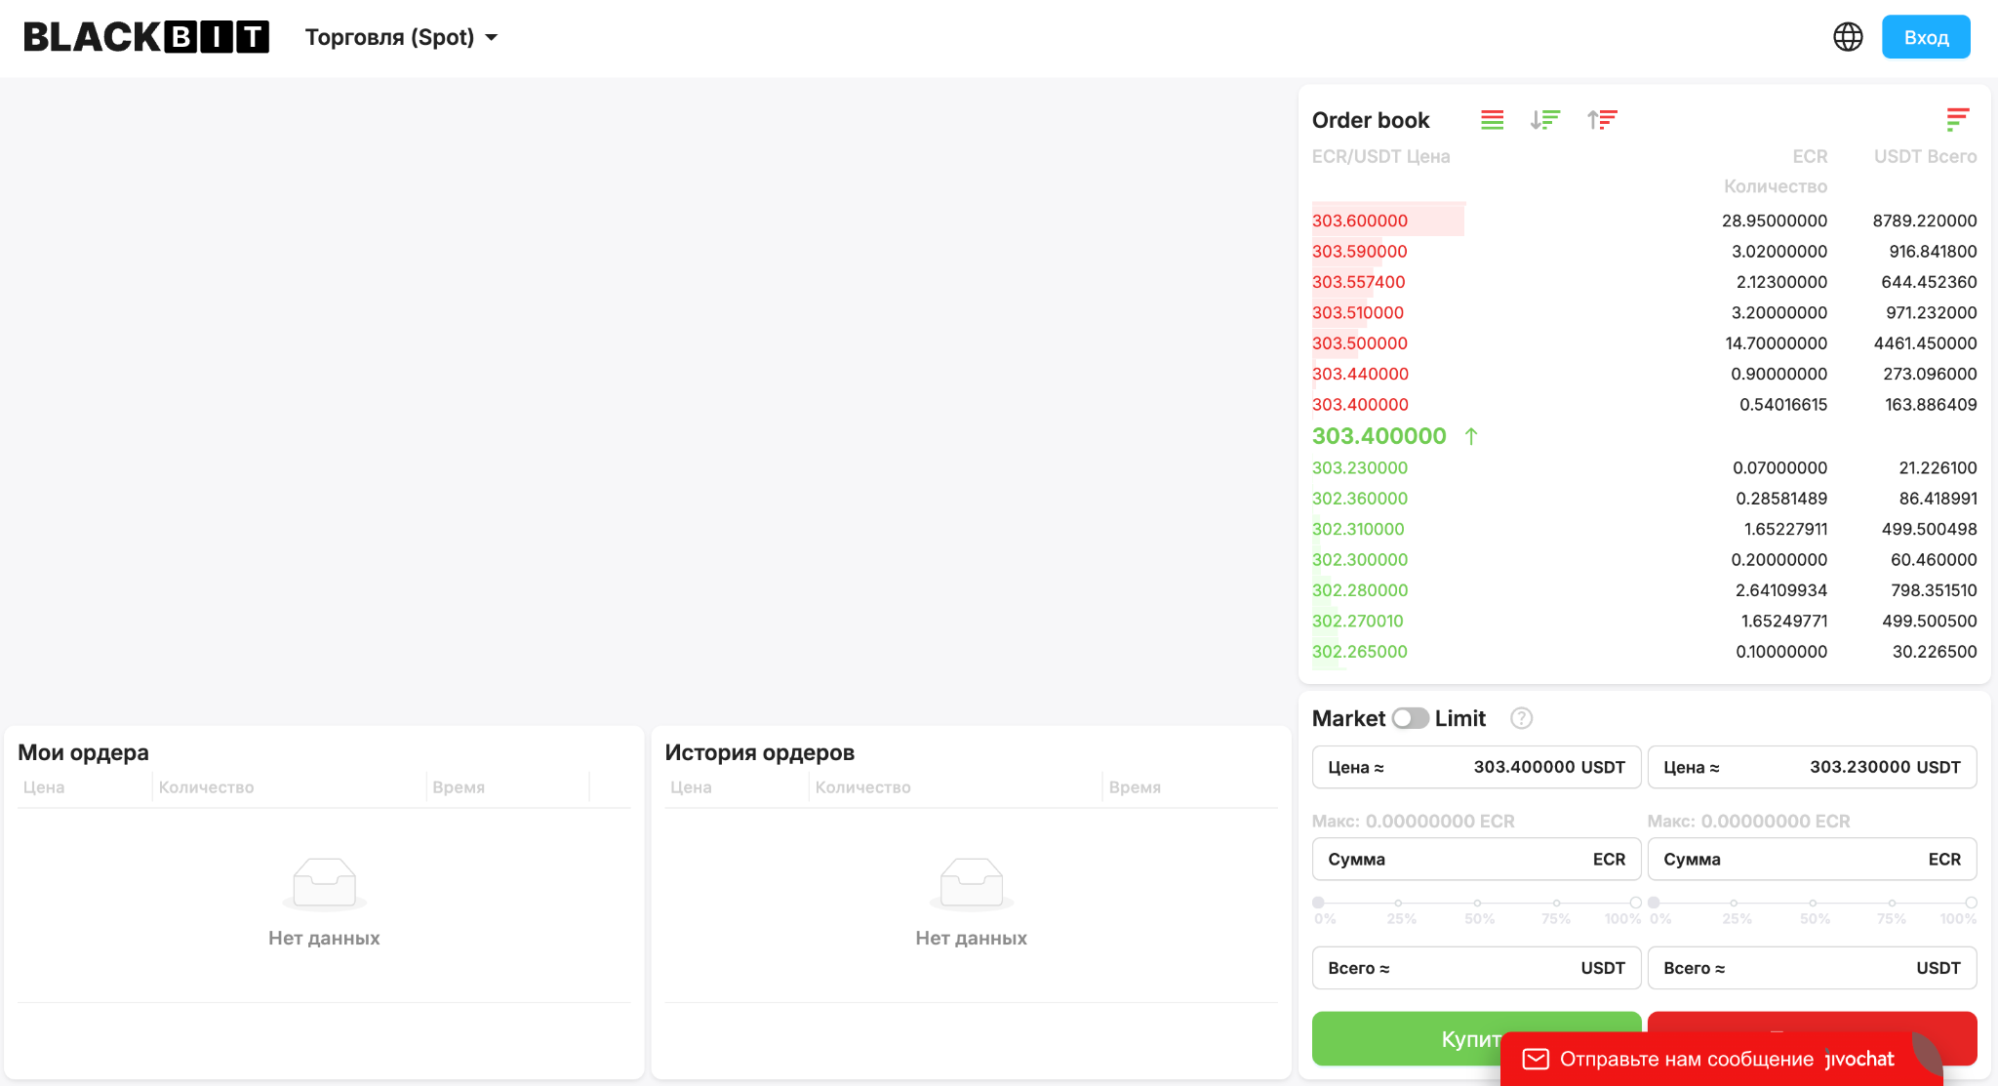Select ask price 303.557400
The width and height of the screenshot is (1998, 1086).
coord(1359,282)
